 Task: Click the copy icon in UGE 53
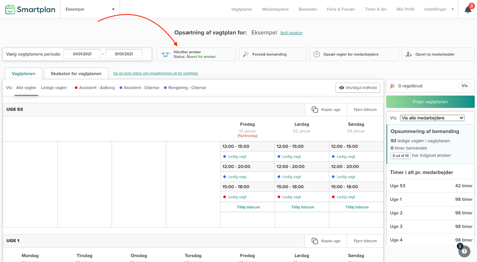point(315,110)
